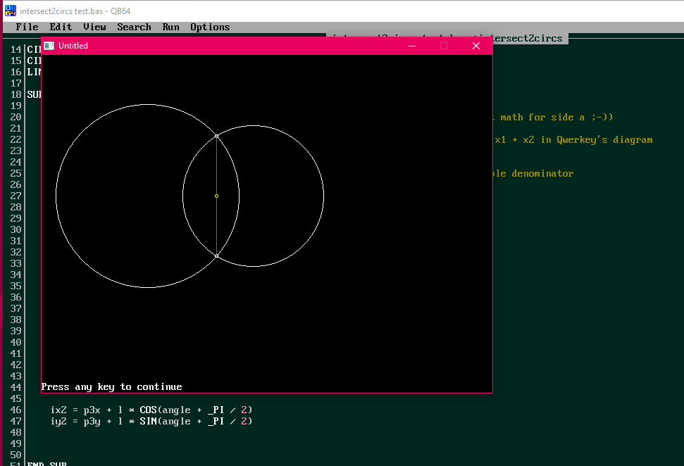Image resolution: width=684 pixels, height=466 pixels.
Task: Open the File menu
Action: tap(27, 27)
